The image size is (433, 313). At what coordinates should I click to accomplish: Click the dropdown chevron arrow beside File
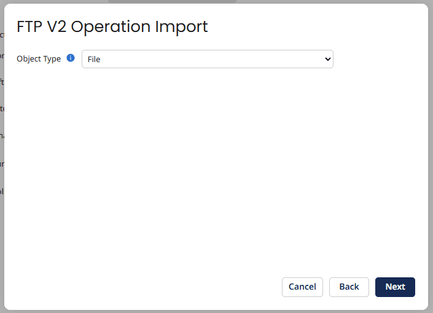327,59
